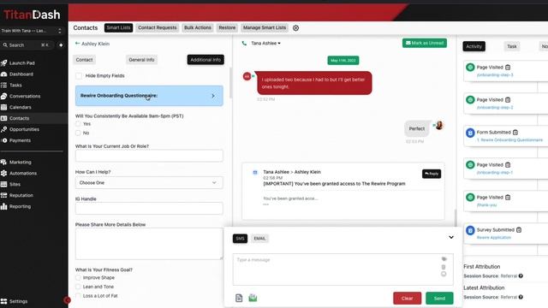Select Smart Lists tab
Image resolution: width=548 pixels, height=308 pixels.
118,27
